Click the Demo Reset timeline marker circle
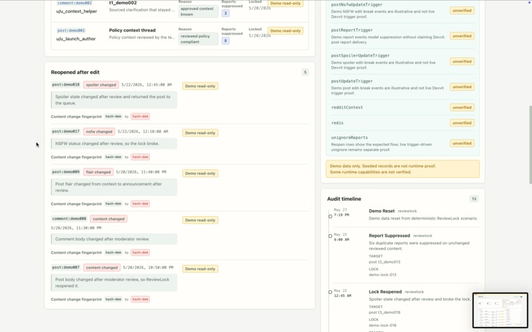The width and height of the screenshot is (532, 332). pyautogui.click(x=330, y=216)
